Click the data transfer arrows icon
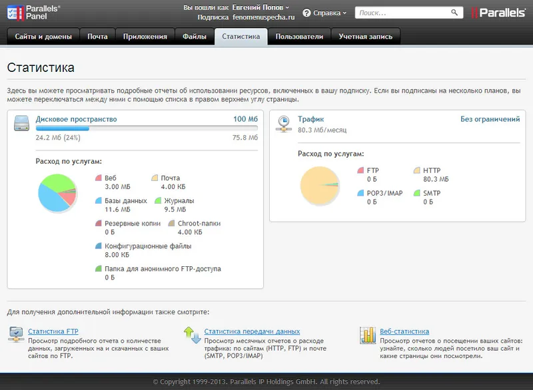 coord(192,335)
